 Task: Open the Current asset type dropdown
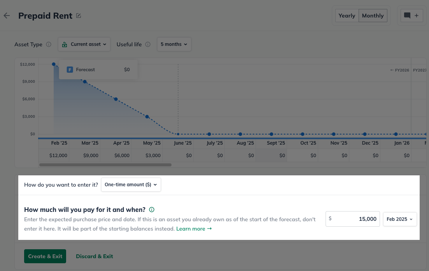[84, 44]
